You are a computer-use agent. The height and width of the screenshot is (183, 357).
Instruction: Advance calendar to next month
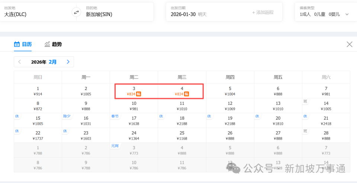point(68,62)
